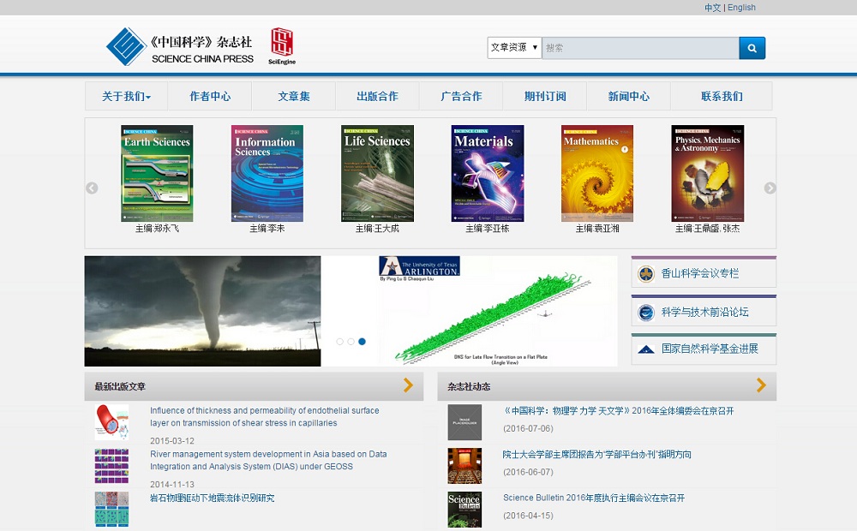The image size is (857, 531).
Task: Open Mathematics journal cover
Action: coord(597,173)
